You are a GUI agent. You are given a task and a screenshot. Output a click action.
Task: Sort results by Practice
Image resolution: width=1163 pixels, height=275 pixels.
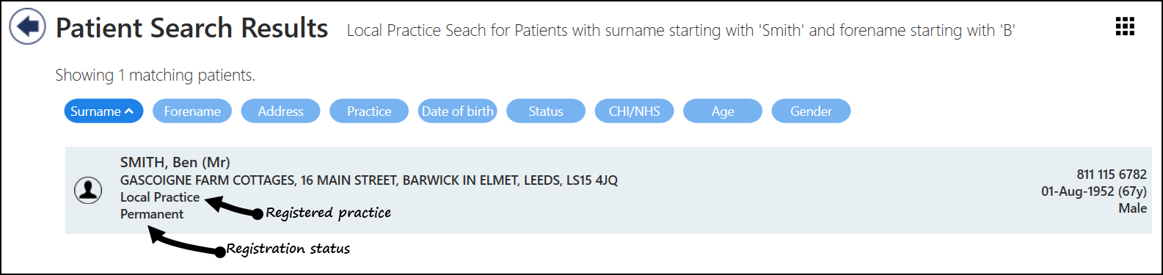(x=369, y=111)
